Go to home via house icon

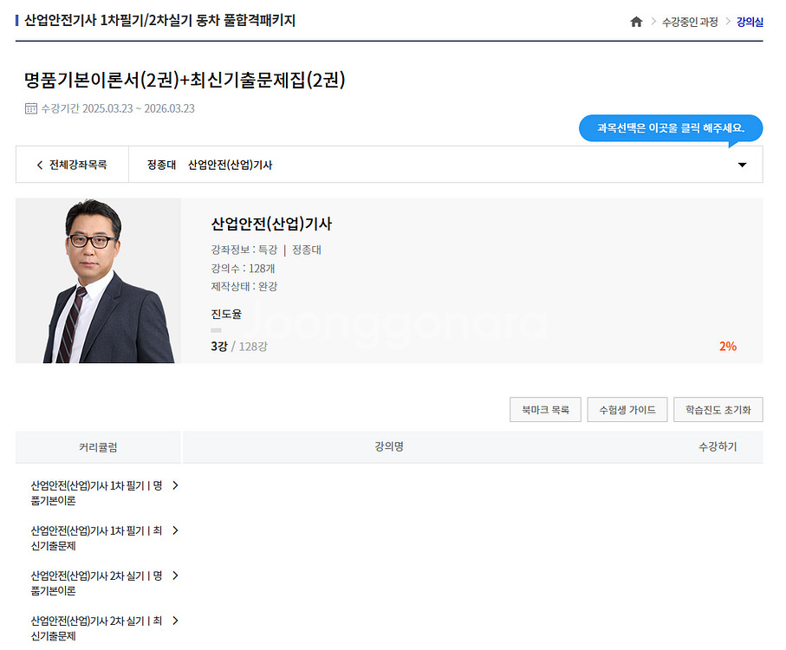(636, 22)
